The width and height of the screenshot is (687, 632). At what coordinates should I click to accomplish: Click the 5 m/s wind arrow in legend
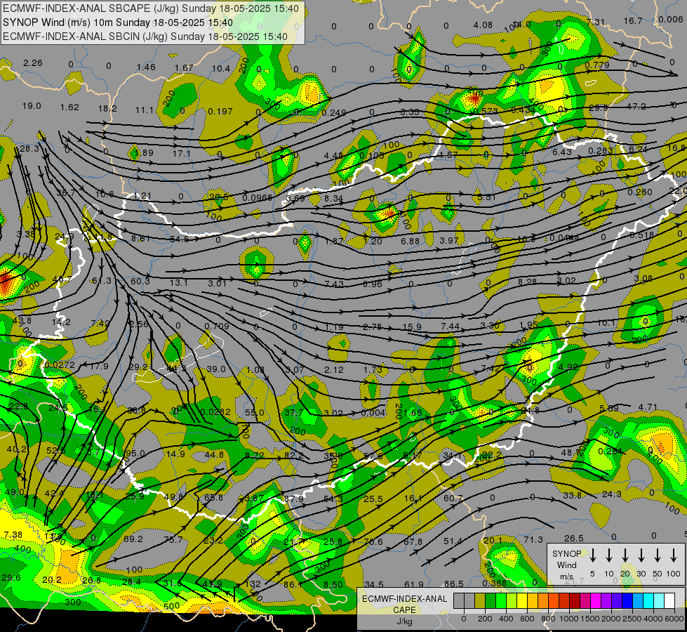pyautogui.click(x=593, y=555)
